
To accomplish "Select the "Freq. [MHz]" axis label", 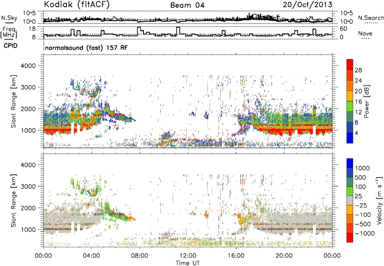I will pos(10,33).
